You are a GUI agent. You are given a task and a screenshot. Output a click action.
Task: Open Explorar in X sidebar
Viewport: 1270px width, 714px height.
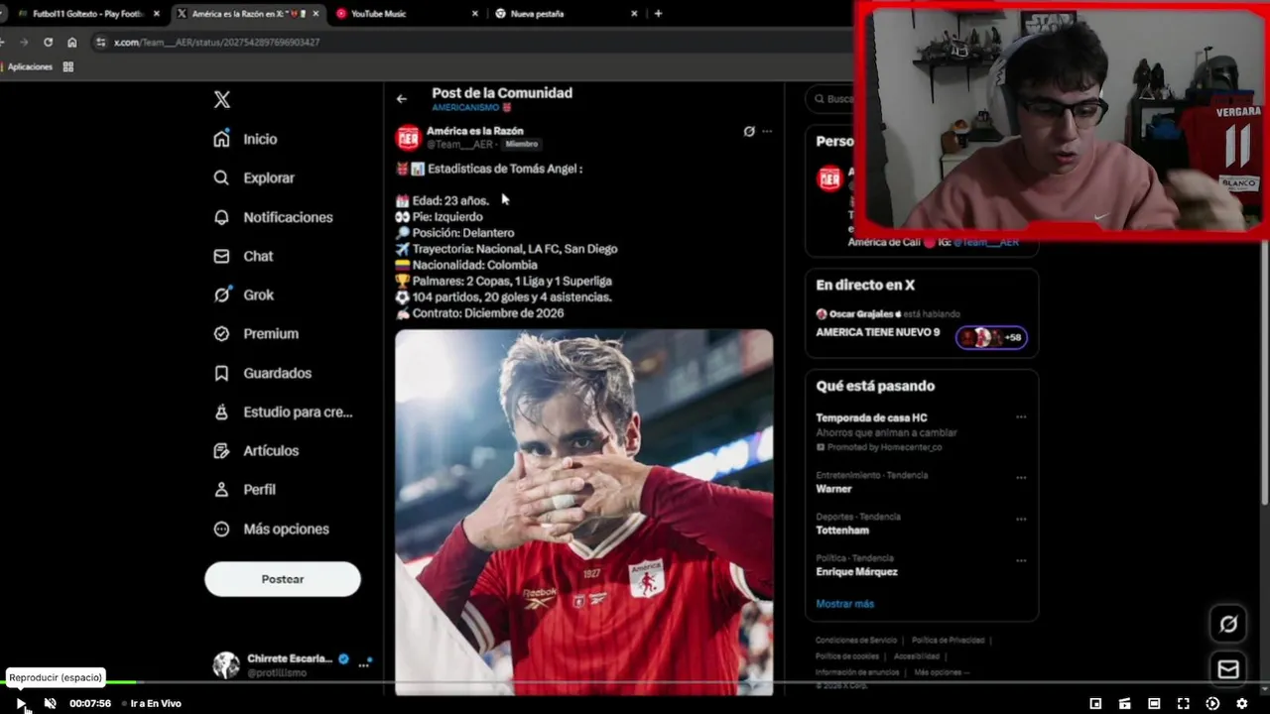coord(254,178)
